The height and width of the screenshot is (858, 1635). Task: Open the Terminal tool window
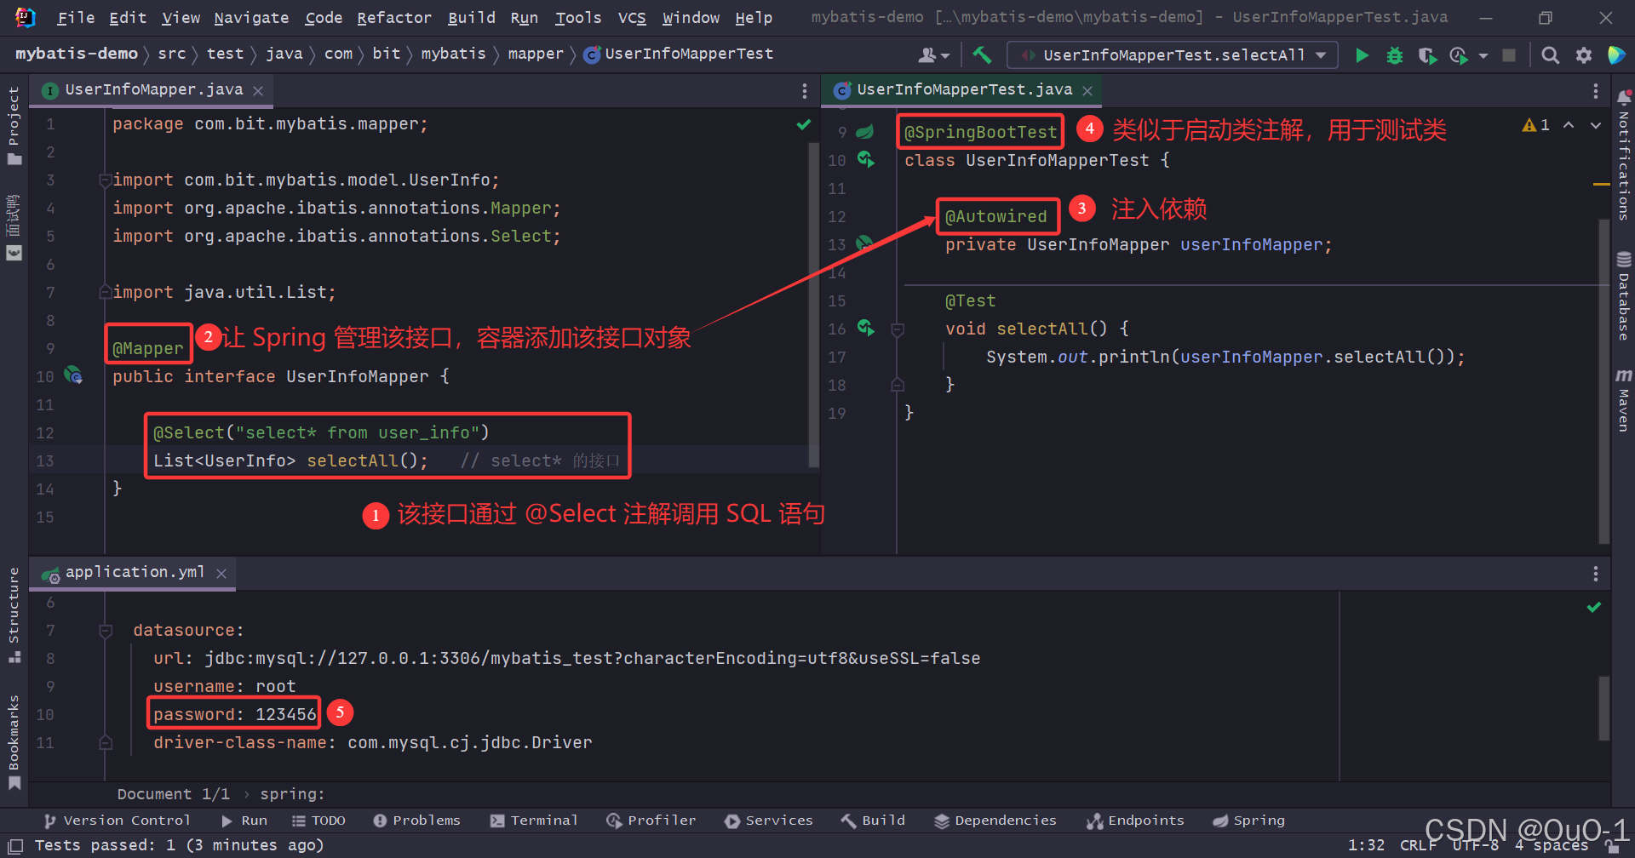(x=534, y=821)
